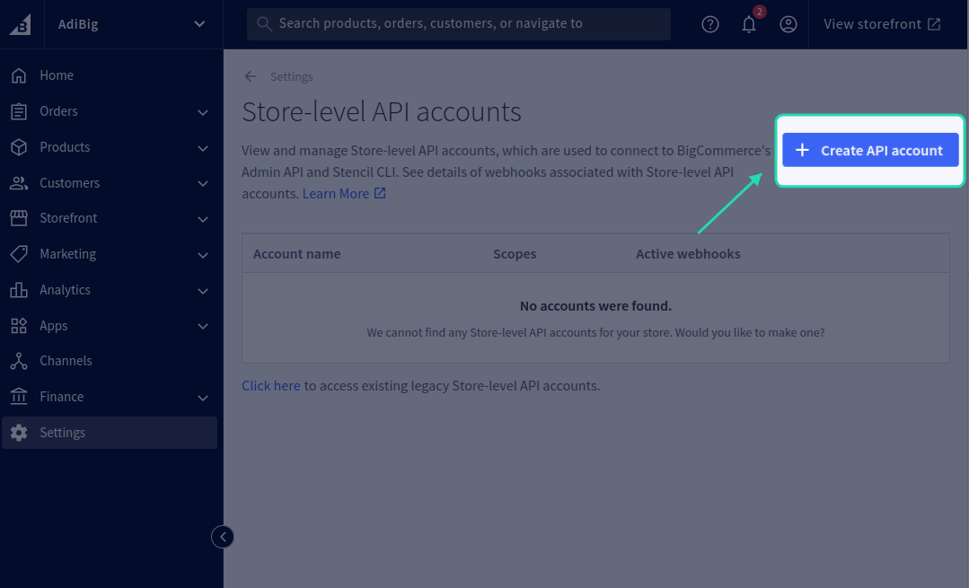
Task: Open the notifications bell icon
Action: point(749,24)
